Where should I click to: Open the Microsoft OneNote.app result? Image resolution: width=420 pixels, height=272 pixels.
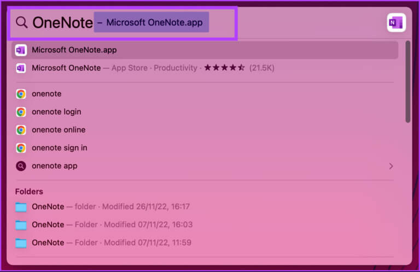205,50
